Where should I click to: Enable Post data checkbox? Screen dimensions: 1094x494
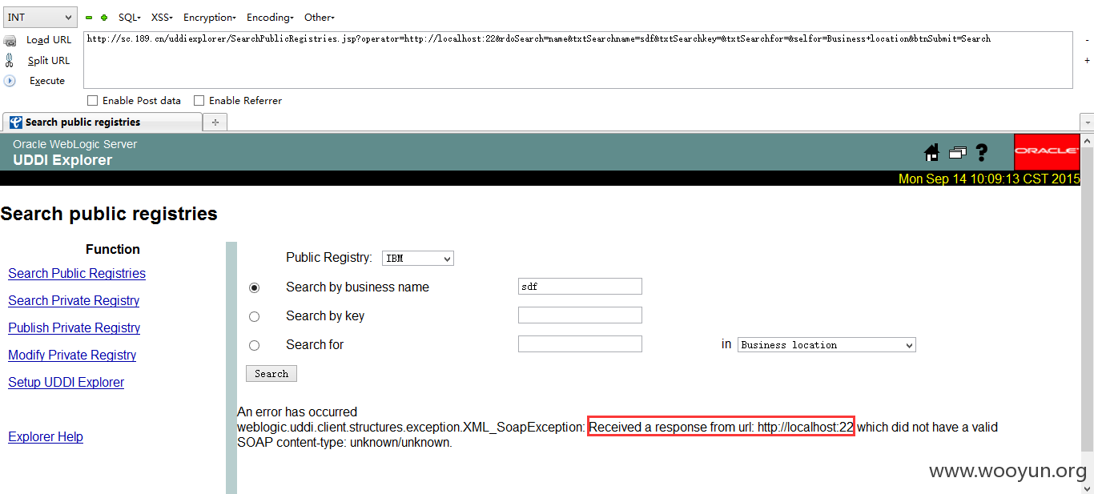tap(93, 101)
